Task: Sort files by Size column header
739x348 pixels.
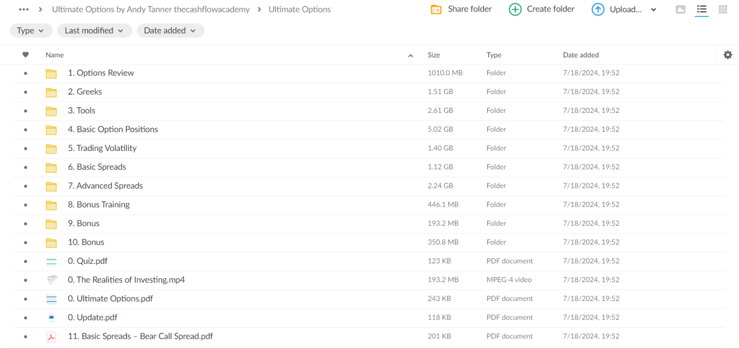Action: tap(433, 55)
